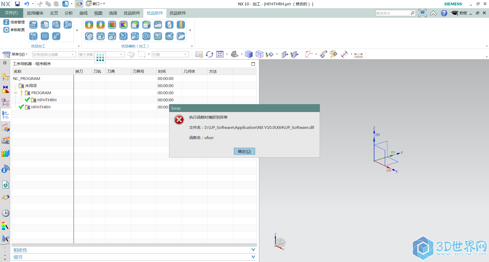489x262 pixels.
Task: Click the down-arrow icon in 优品辅助 ribbon
Action: pos(101,25)
